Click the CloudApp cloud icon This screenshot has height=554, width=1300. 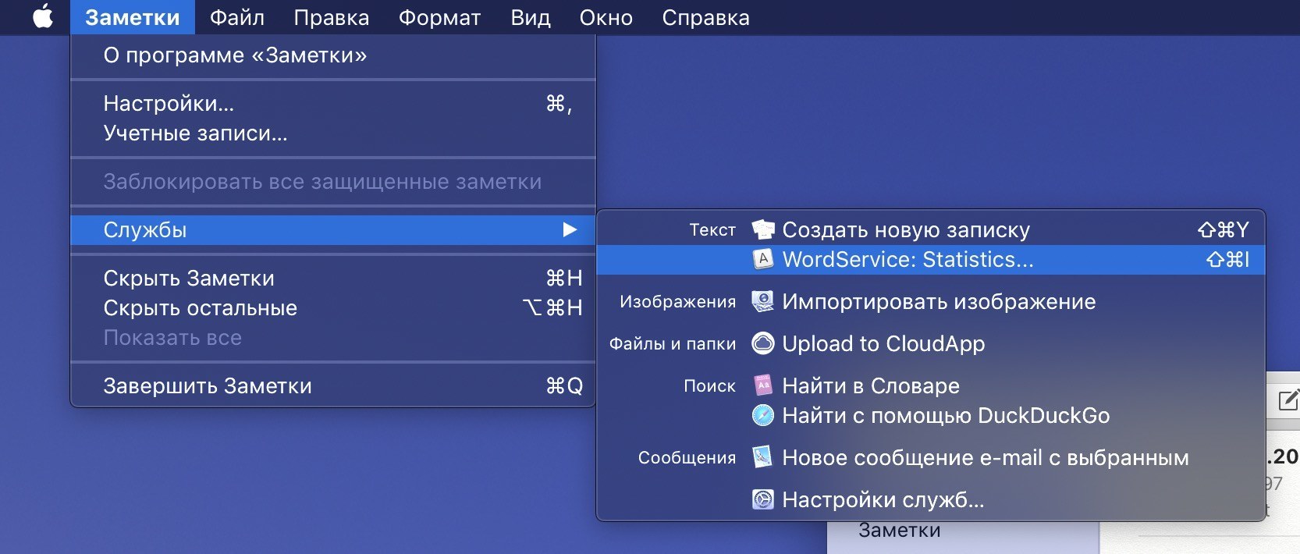[762, 343]
